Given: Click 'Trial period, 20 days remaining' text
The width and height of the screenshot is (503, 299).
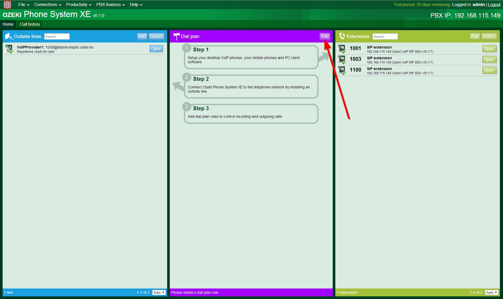Looking at the screenshot, I should [x=422, y=4].
